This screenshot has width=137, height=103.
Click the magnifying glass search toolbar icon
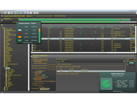(x=31, y=13)
